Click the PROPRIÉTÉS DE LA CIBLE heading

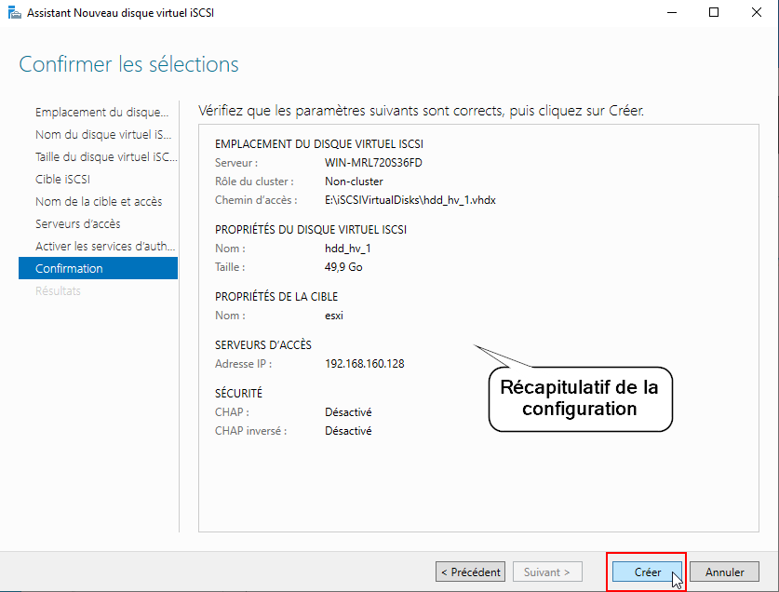[x=276, y=297]
